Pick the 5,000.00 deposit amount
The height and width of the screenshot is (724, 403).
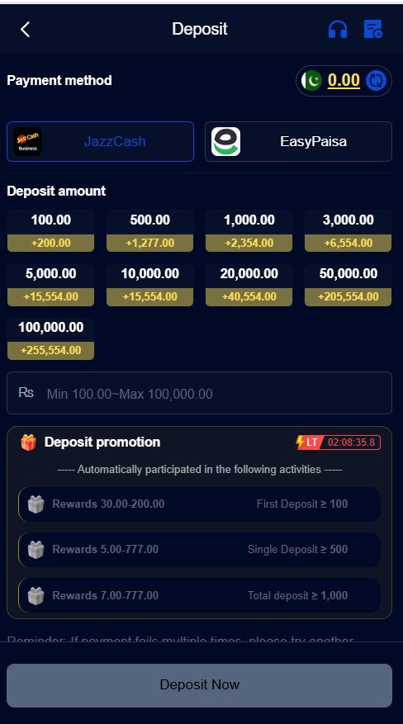[x=50, y=285]
